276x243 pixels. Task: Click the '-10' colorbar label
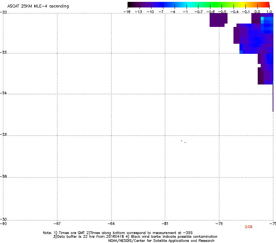(x=150, y=12)
